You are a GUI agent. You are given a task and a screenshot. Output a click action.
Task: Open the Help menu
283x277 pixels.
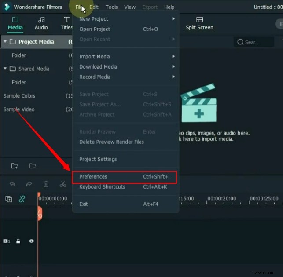point(169,7)
